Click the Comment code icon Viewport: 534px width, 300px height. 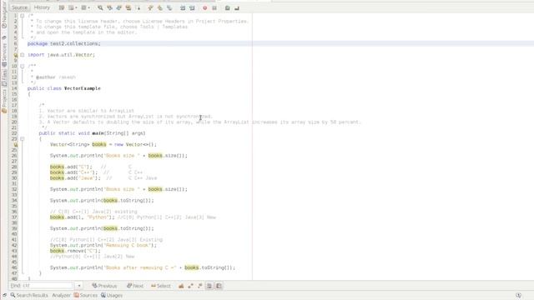pos(227,7)
